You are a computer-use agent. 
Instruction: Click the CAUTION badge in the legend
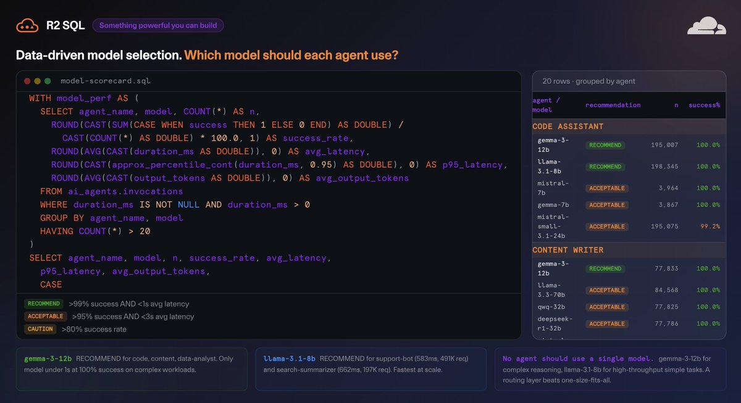click(x=40, y=329)
